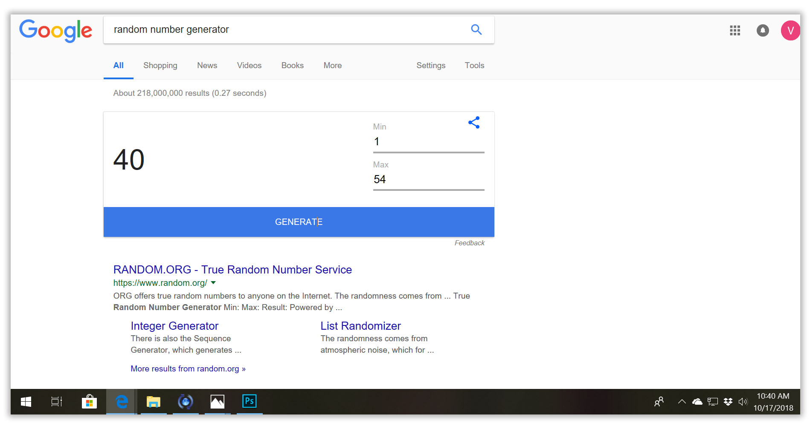
Task: Expand the More search categories menu
Action: 332,65
